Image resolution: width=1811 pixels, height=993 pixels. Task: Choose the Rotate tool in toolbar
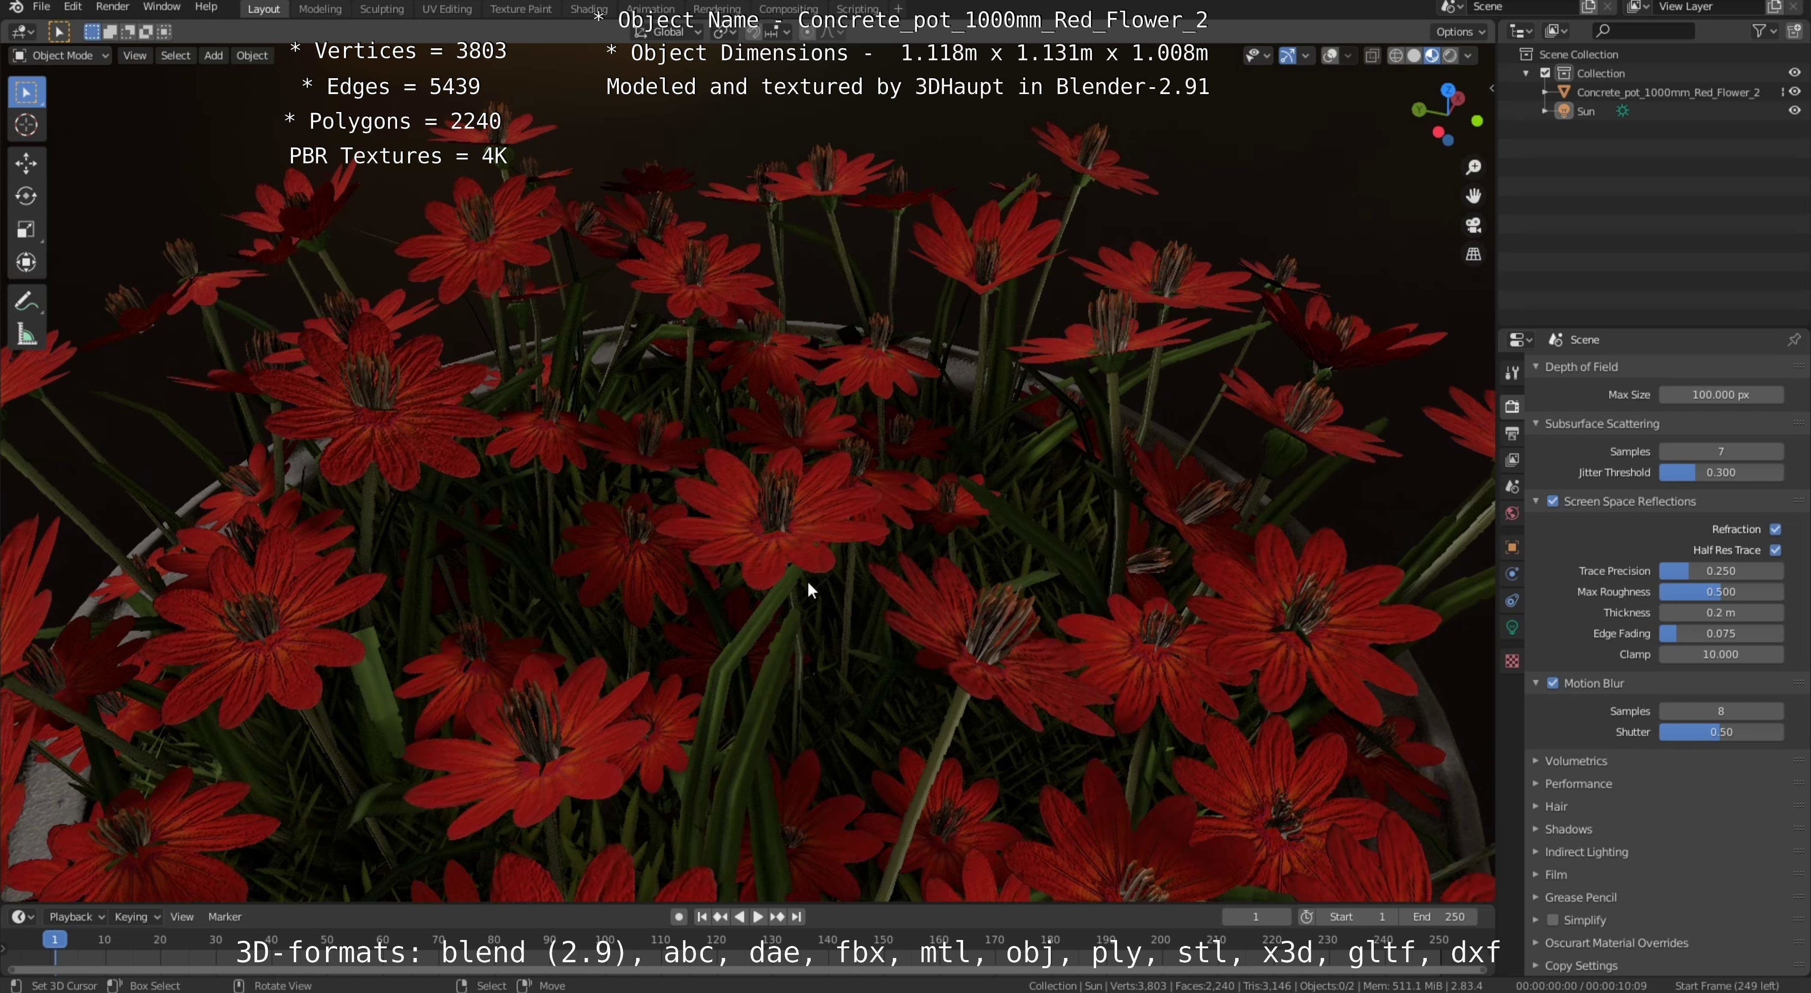pyautogui.click(x=27, y=197)
